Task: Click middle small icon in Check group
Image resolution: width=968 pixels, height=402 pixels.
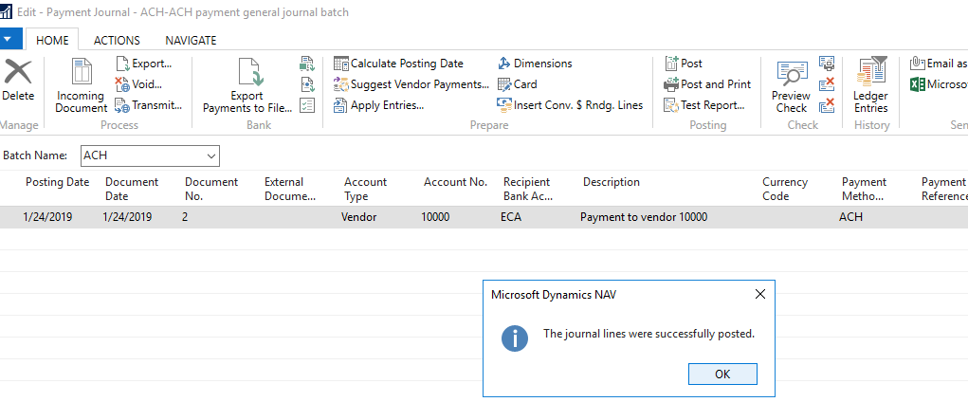Action: 827,84
